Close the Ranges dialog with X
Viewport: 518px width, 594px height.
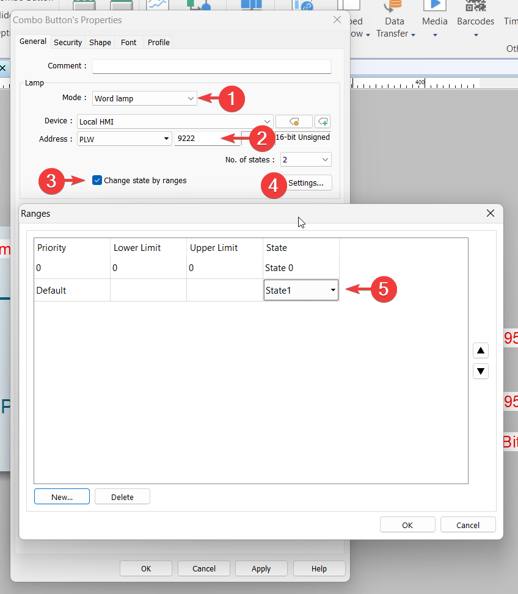(490, 213)
